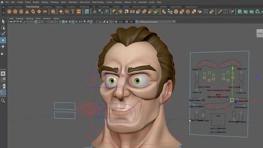The width and height of the screenshot is (263, 148).
Task: Open the panel Shading menu
Action: coord(20,18)
